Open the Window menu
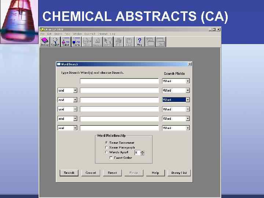This screenshot has width=264, height=198. click(x=77, y=34)
